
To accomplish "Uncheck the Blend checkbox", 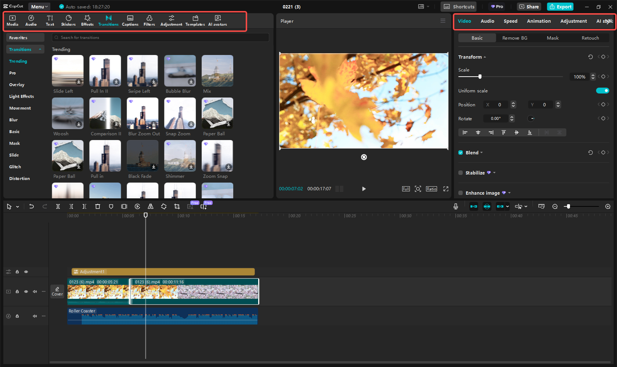I will click(x=461, y=153).
